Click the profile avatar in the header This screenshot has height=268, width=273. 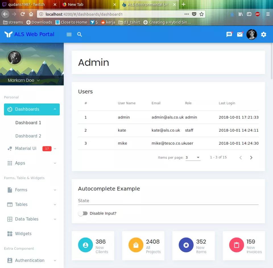[x=251, y=34]
